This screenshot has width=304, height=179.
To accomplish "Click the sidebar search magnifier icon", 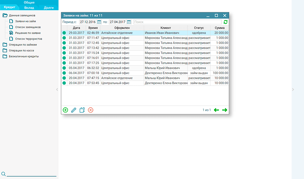I will pyautogui.click(x=4, y=174).
